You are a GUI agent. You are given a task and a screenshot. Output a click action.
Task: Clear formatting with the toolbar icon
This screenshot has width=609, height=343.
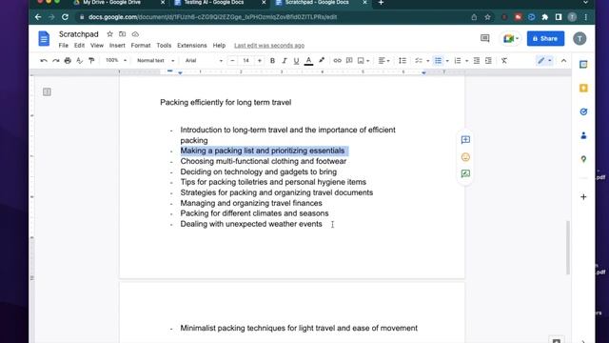pos(504,61)
